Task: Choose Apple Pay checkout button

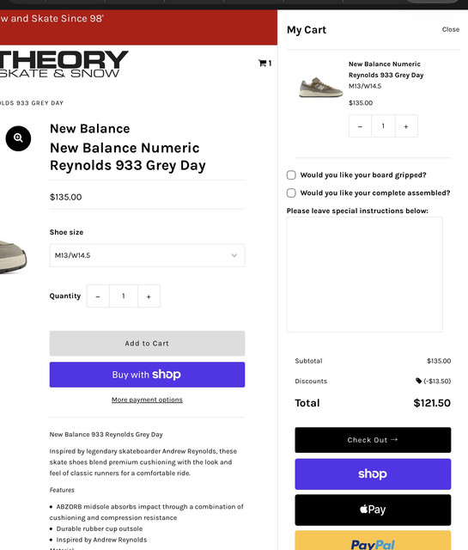Action: point(373,510)
